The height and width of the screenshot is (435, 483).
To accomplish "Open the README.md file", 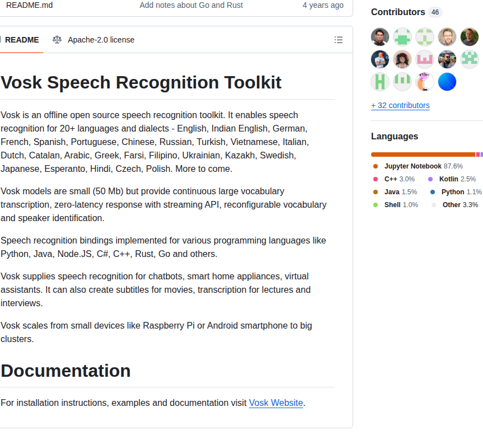I will coord(30,5).
